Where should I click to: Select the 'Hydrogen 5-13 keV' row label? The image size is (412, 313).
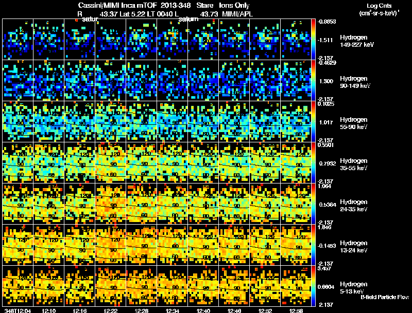pyautogui.click(x=354, y=288)
